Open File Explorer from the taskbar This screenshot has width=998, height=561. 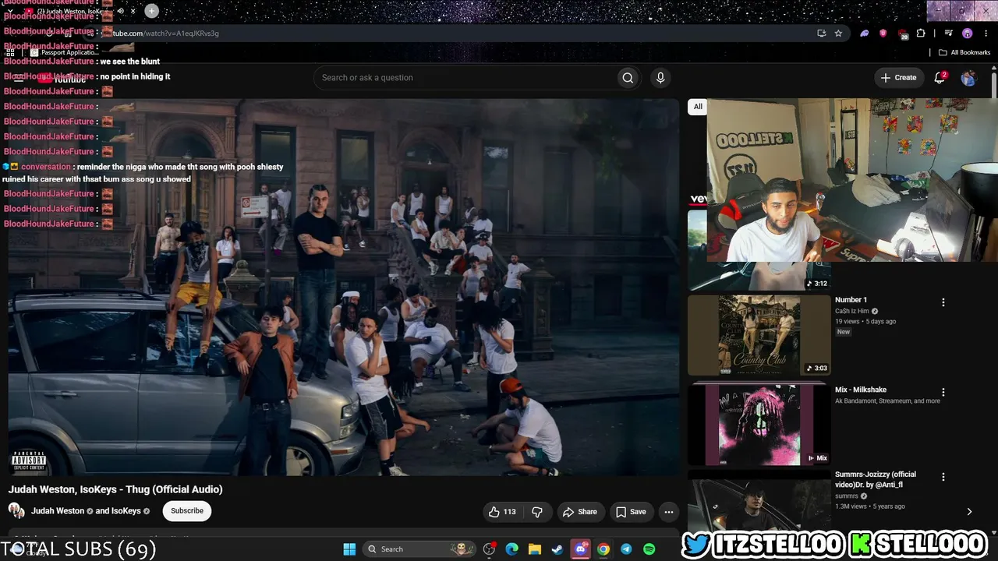535,549
